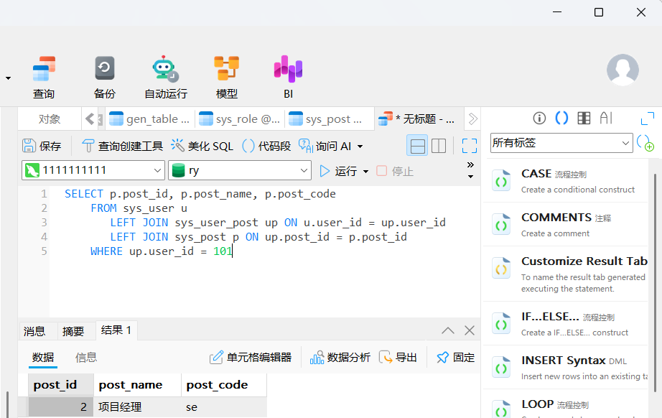This screenshot has width=662, height=418.
Task: Switch to 结果 1 tab
Action: coord(116,330)
